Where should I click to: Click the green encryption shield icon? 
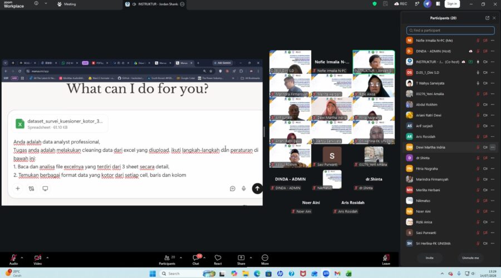(x=375, y=4)
